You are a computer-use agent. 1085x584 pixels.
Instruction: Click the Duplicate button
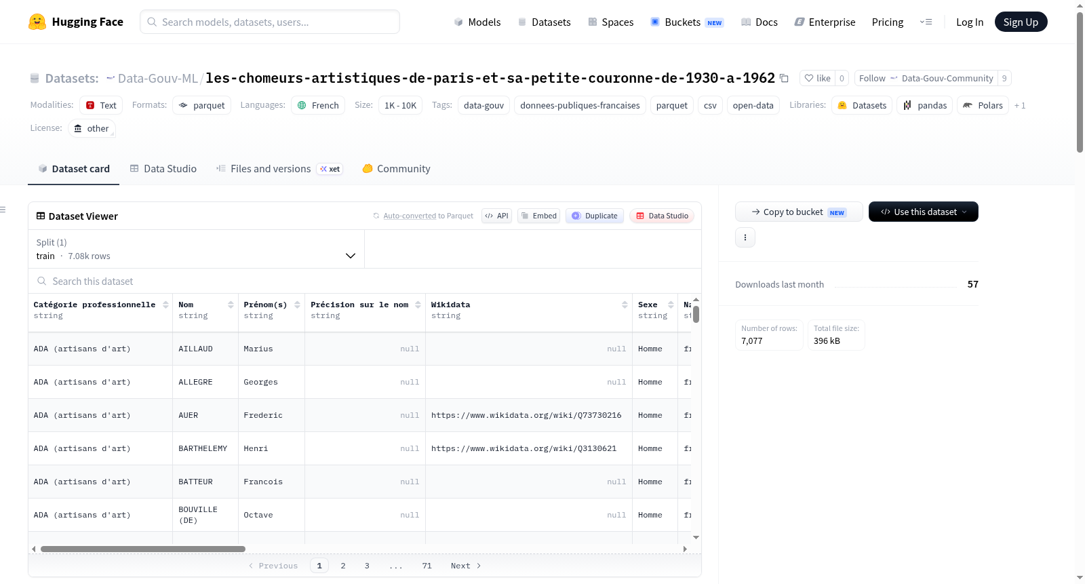594,216
